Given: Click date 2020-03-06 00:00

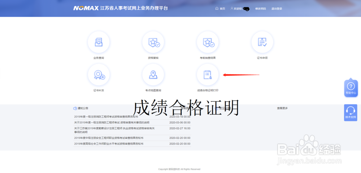Looking at the screenshot, I should pos(180,123).
